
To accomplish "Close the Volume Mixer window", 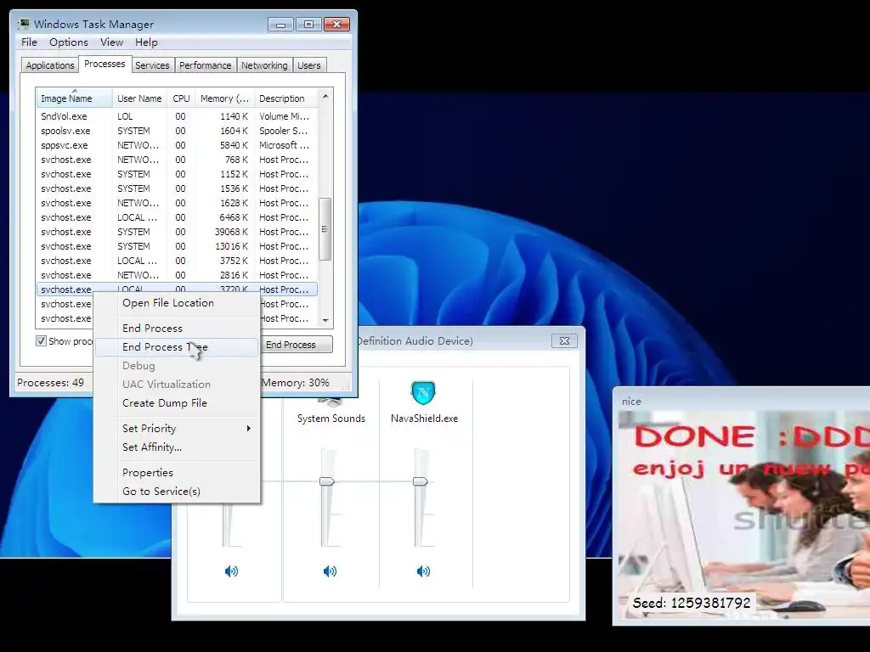I will (564, 341).
